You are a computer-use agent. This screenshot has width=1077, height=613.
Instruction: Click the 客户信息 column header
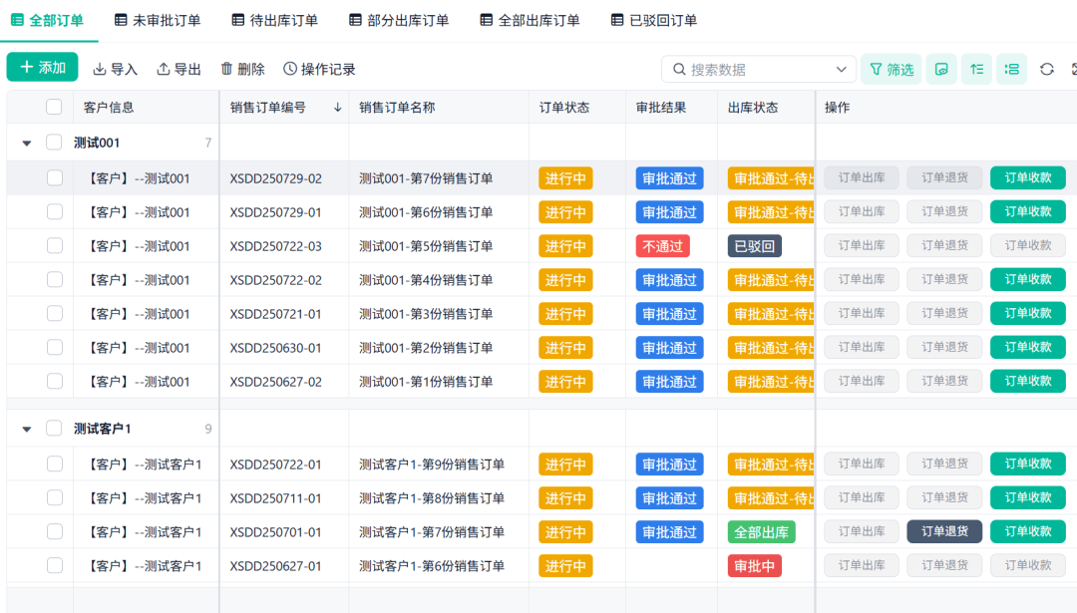pos(109,107)
